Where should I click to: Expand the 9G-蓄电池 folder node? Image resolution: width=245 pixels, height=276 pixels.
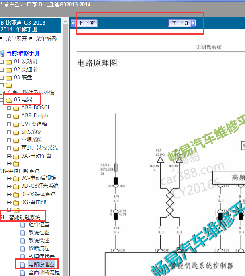[9, 203]
